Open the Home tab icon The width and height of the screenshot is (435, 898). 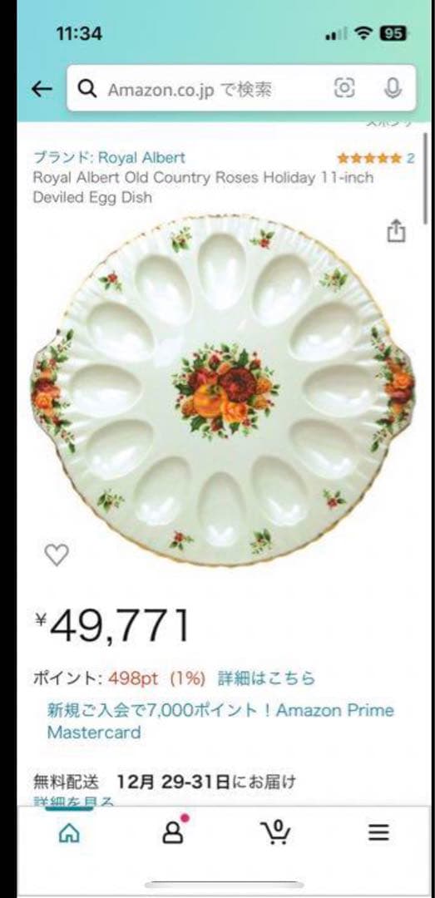click(x=69, y=832)
